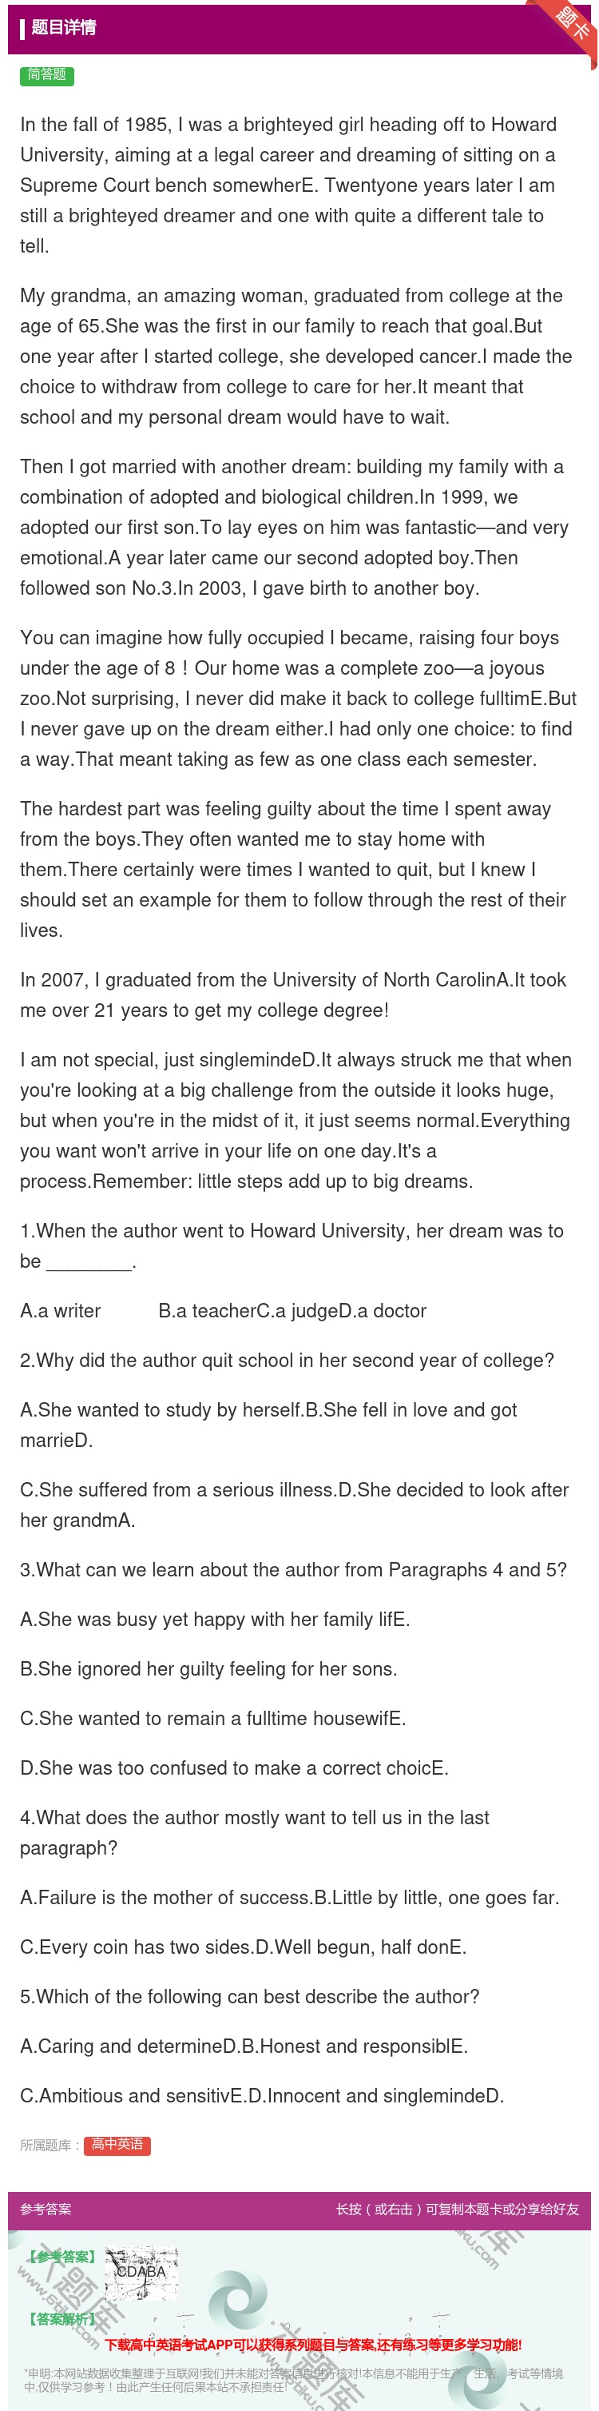599x2411 pixels.
Task: Click question 3 option C fulltime housewife
Action: pos(213,1719)
